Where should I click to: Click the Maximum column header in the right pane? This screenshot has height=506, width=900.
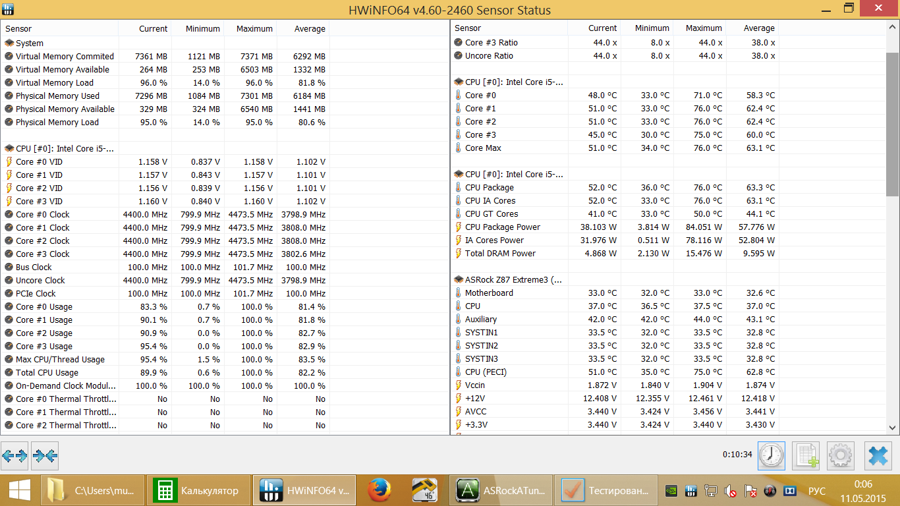pyautogui.click(x=700, y=28)
